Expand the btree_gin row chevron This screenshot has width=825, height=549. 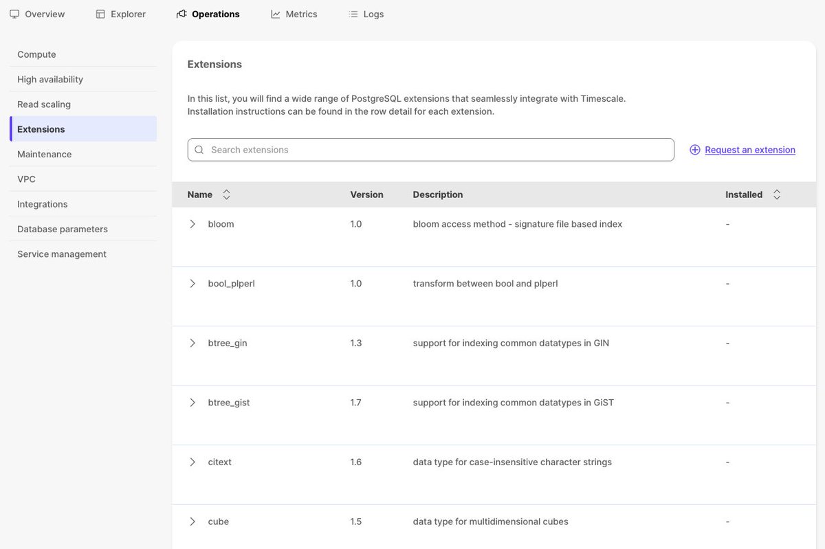tap(192, 343)
